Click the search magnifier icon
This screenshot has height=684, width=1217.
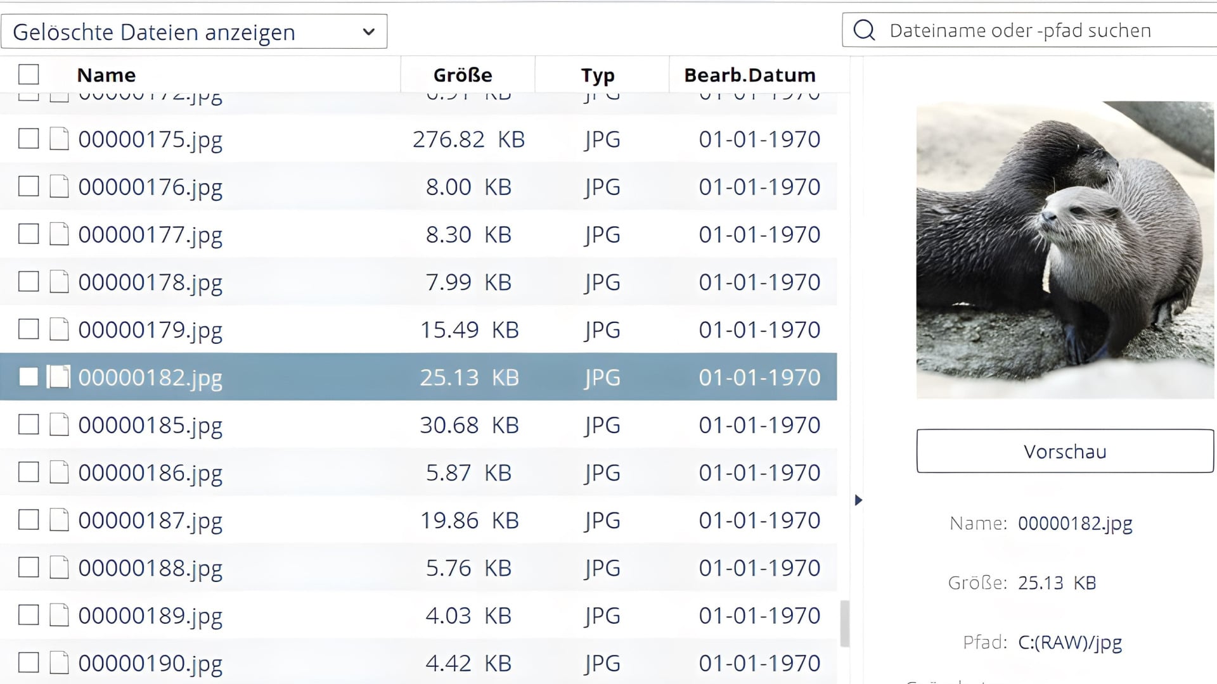click(864, 30)
